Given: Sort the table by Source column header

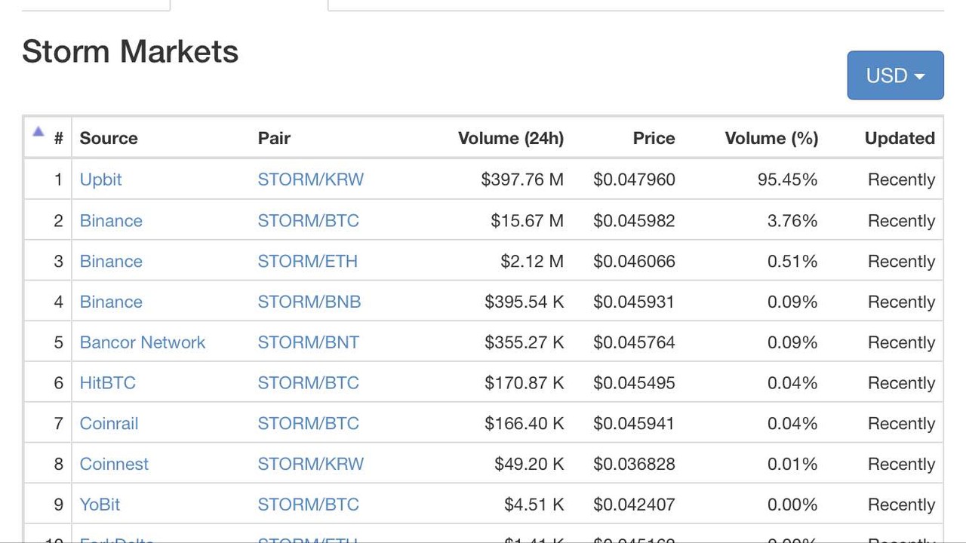Looking at the screenshot, I should (109, 138).
